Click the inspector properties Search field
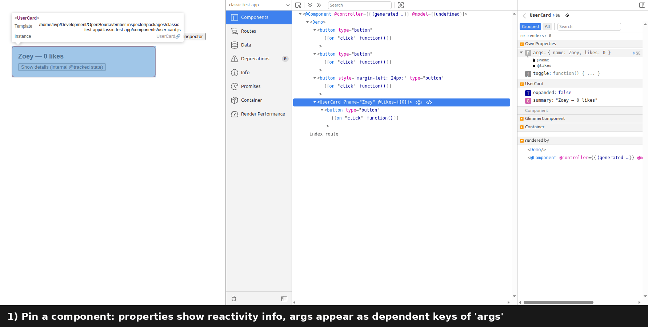Screen dimensions: 648x327 point(589,27)
